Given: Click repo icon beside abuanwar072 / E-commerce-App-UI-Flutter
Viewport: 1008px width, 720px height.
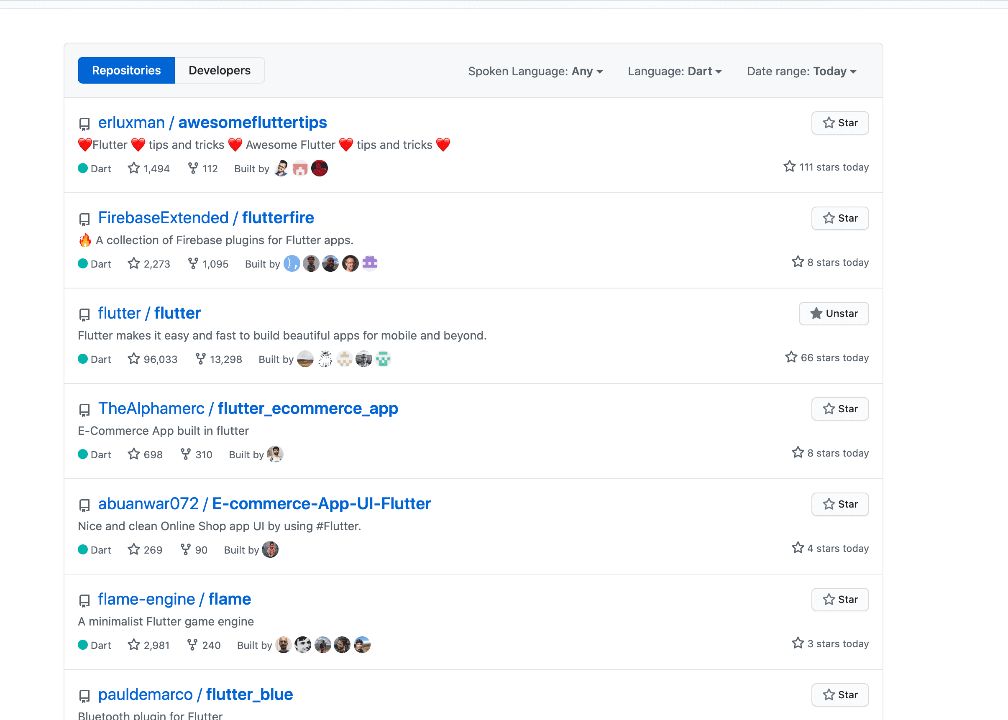Looking at the screenshot, I should [84, 506].
